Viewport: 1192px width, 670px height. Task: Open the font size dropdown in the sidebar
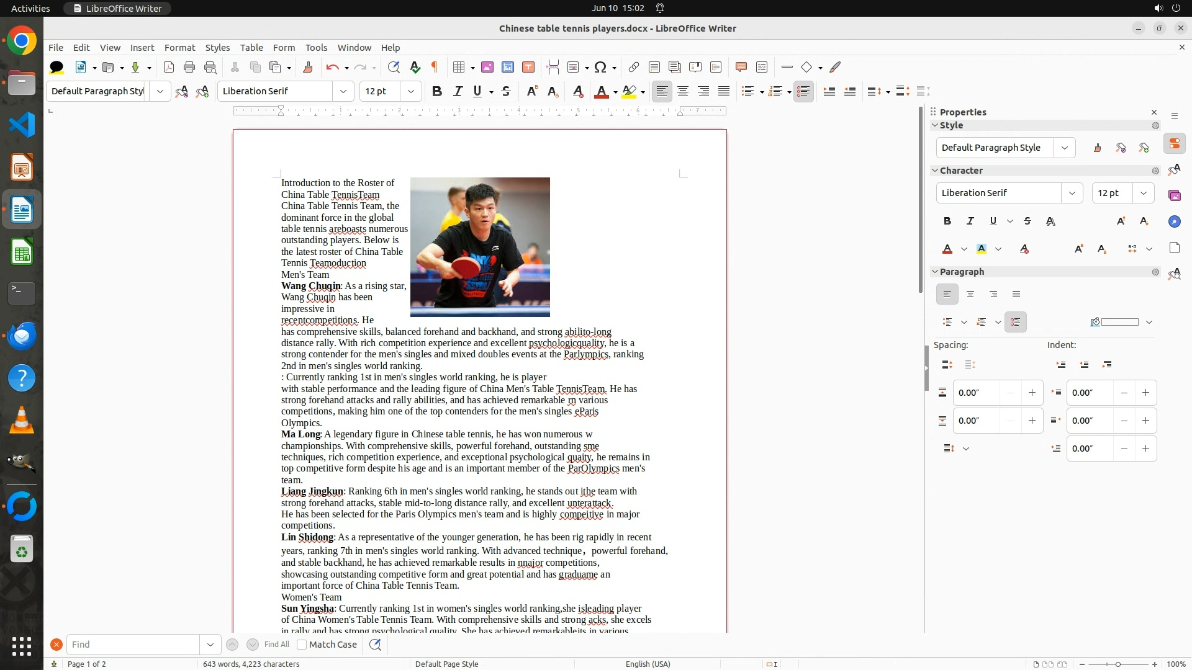[x=1143, y=193]
